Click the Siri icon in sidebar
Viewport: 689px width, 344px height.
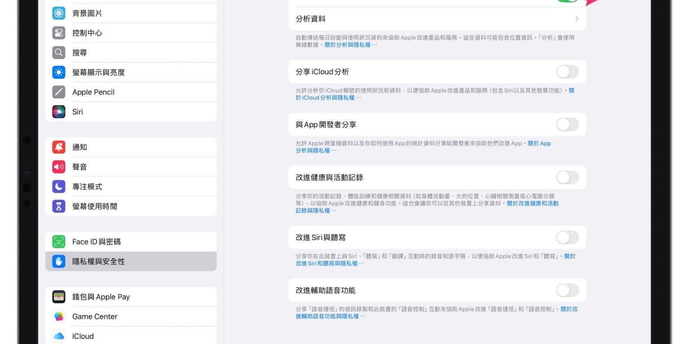tap(59, 112)
